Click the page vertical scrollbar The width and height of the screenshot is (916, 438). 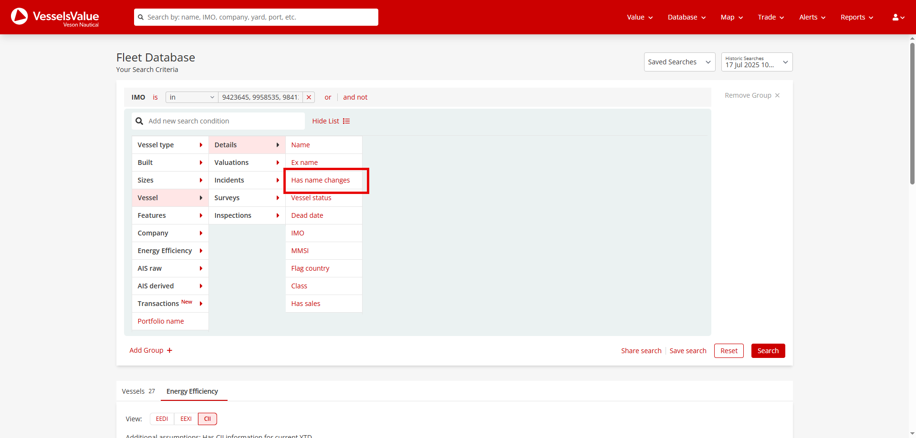click(x=912, y=114)
